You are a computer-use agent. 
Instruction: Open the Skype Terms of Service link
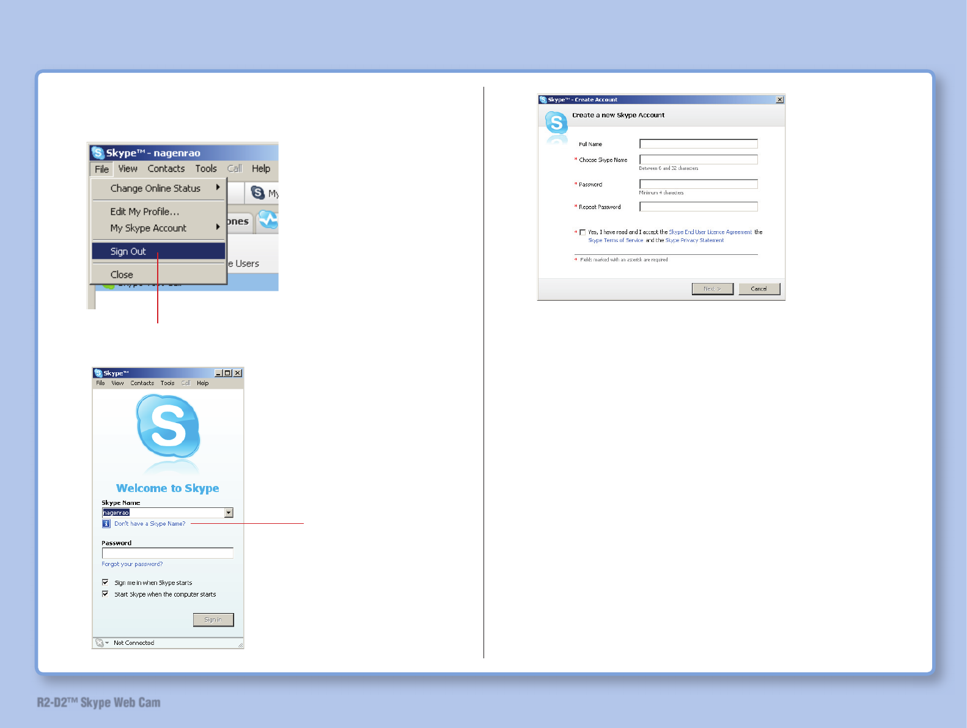tap(616, 240)
